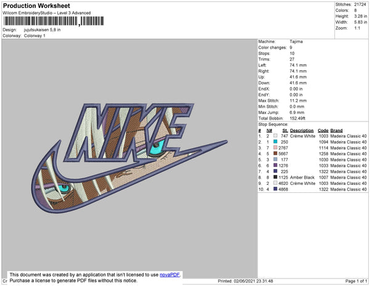Click the cyan swatch with 250 stitches
This screenshot has height=286, width=370.
click(x=276, y=142)
